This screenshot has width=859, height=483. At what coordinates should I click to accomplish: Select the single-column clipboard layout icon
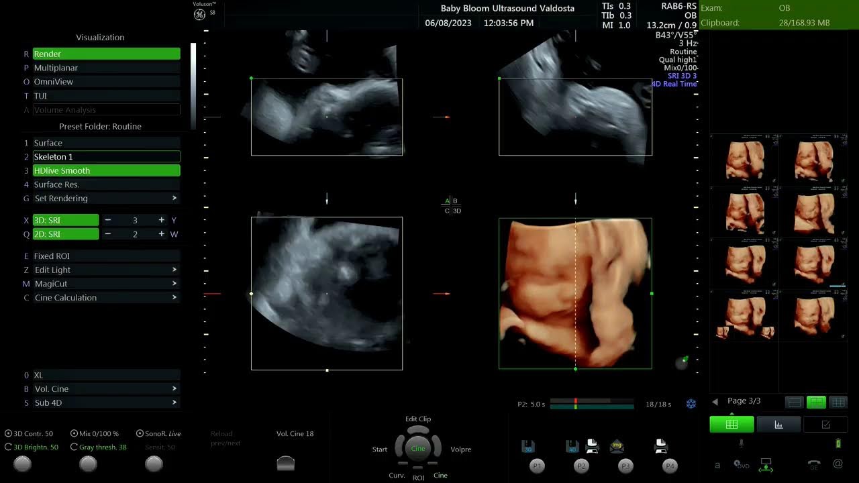(x=795, y=402)
